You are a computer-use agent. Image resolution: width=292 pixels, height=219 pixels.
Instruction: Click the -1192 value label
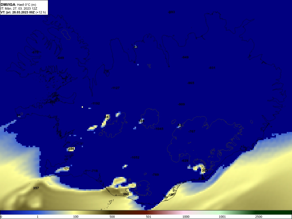pyautogui.click(x=95, y=104)
